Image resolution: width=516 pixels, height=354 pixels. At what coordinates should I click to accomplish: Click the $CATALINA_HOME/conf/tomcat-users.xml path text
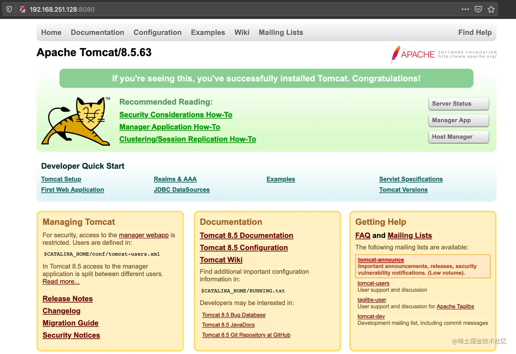coord(102,254)
